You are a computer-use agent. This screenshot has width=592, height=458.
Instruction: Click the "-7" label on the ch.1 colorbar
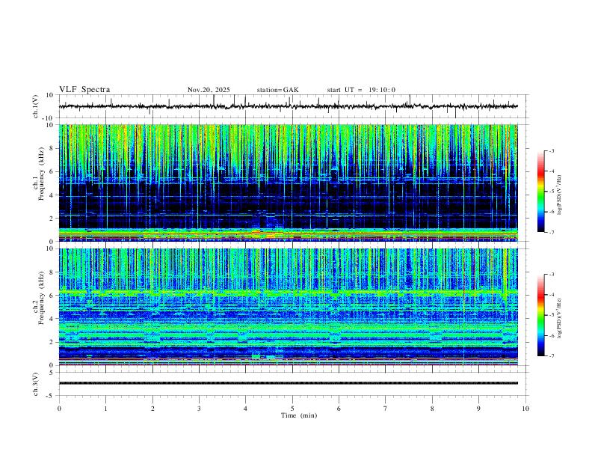tap(551, 232)
